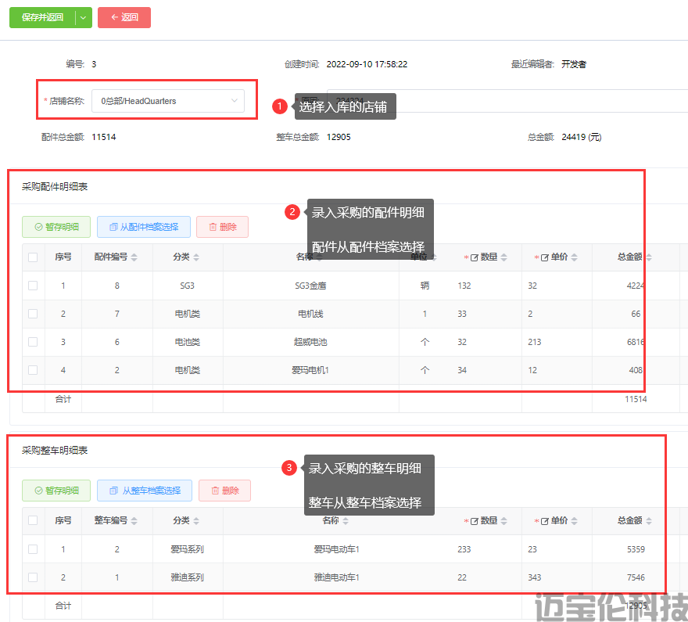Click sort icon beside vehicle 总金额 header
The width and height of the screenshot is (688, 622).
pos(649,521)
